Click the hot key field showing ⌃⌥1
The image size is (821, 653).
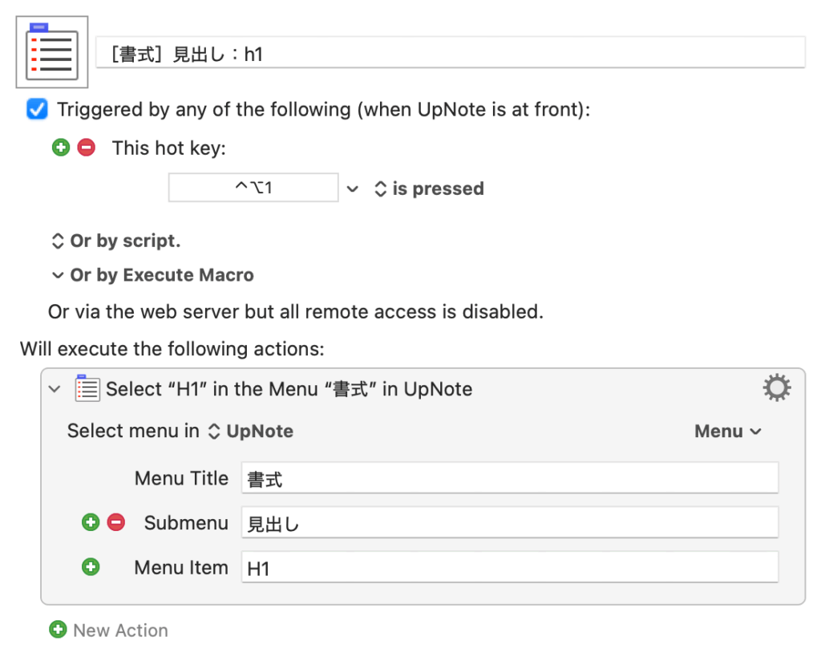point(253,189)
